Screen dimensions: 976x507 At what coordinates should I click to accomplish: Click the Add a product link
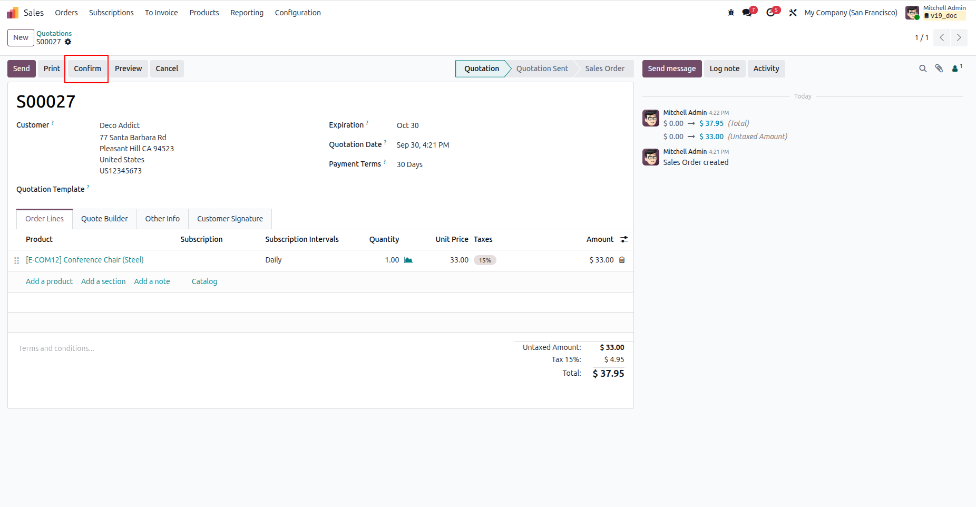pyautogui.click(x=49, y=281)
